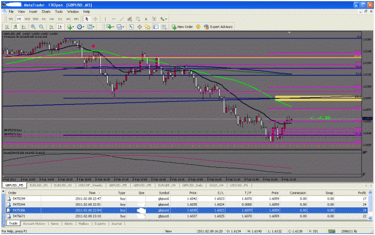Switch chart to bar chart type
375x235 pixels.
(x=7, y=27)
